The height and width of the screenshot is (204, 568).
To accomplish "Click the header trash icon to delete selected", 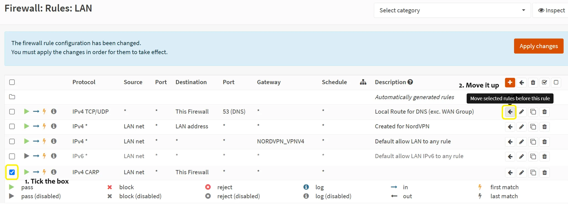I will (533, 82).
